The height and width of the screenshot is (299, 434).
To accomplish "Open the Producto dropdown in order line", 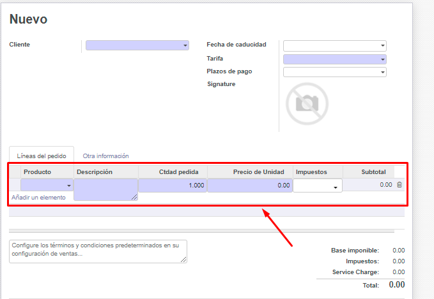I will 47,186.
